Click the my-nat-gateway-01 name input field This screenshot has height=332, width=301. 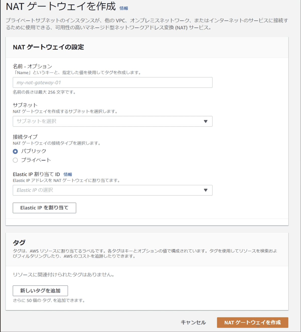pos(113,82)
